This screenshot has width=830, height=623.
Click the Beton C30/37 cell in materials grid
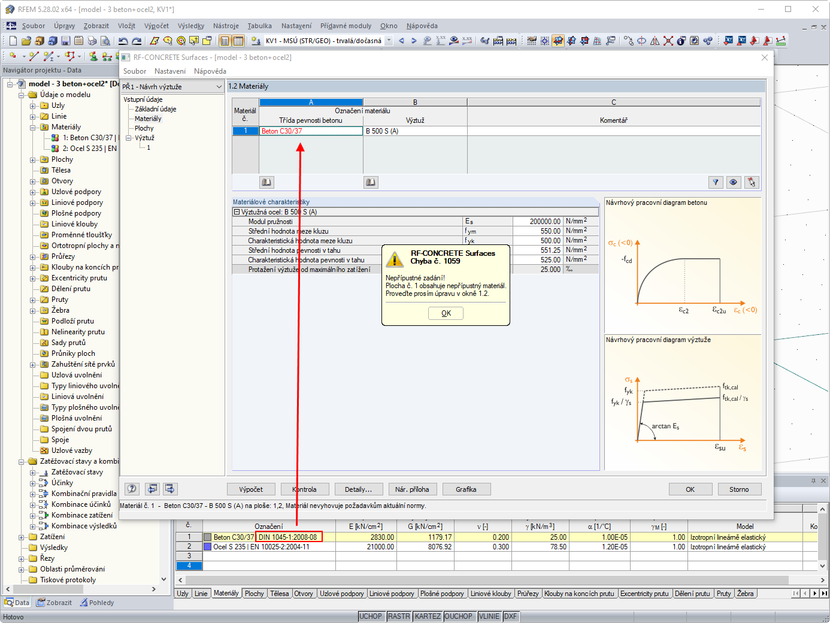pos(311,131)
